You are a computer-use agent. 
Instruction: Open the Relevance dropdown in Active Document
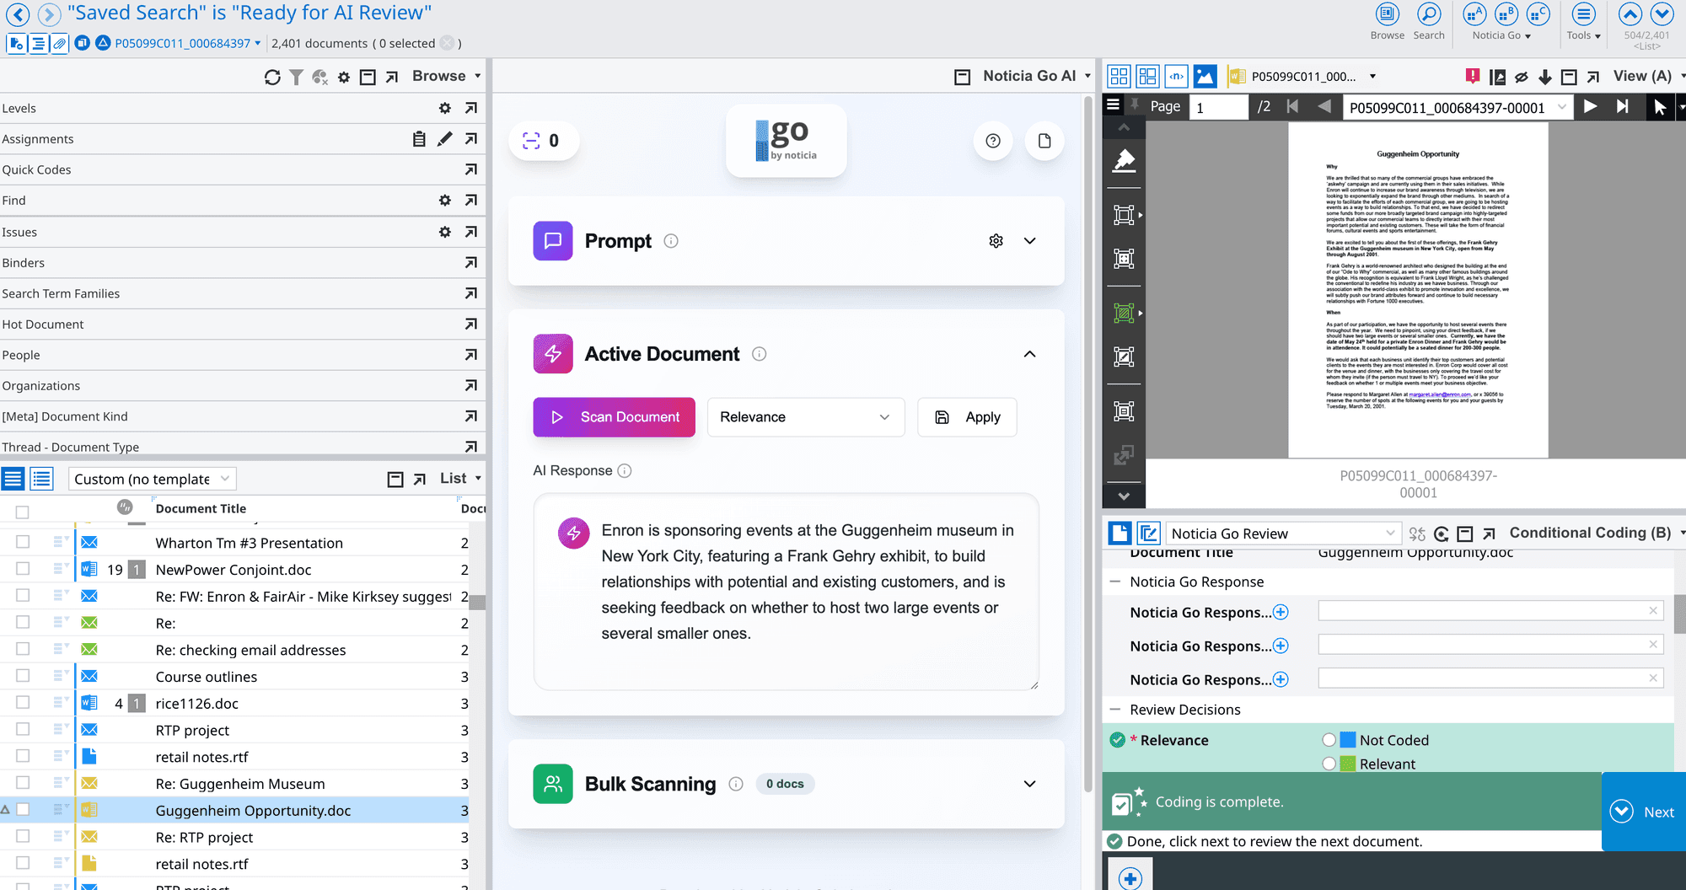coord(806,417)
